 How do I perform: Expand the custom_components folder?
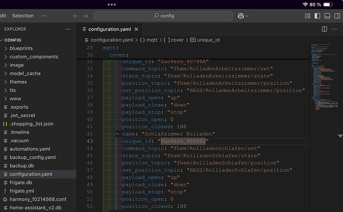(x=34, y=57)
